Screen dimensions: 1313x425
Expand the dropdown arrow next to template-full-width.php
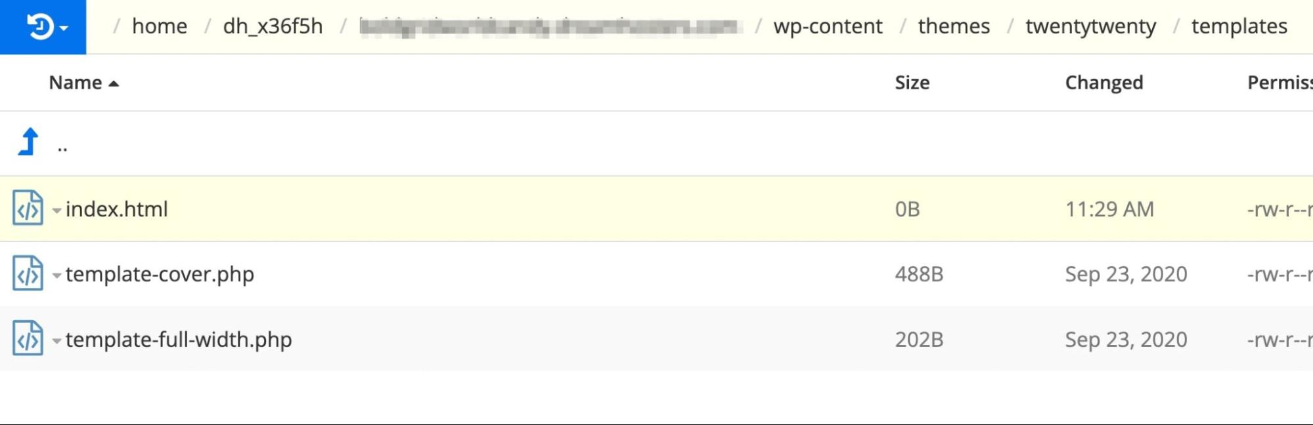tap(57, 340)
